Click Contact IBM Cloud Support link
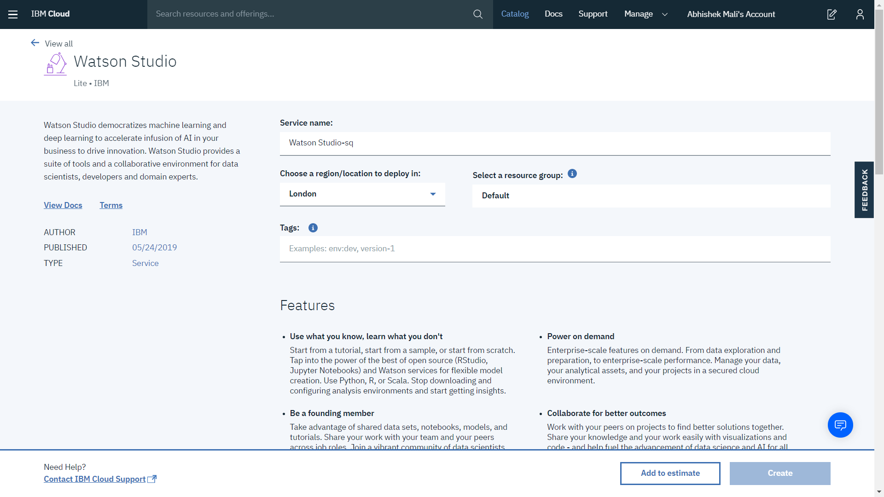 tap(94, 479)
